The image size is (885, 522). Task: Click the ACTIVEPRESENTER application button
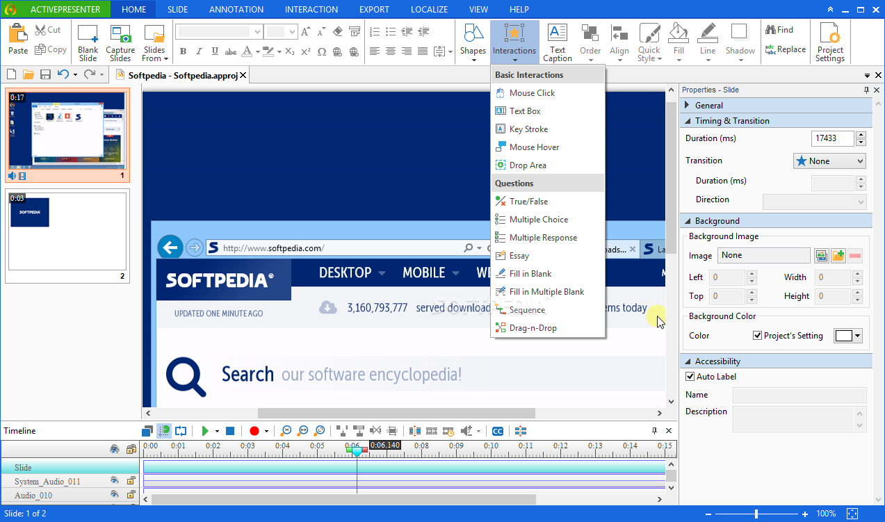[56, 10]
